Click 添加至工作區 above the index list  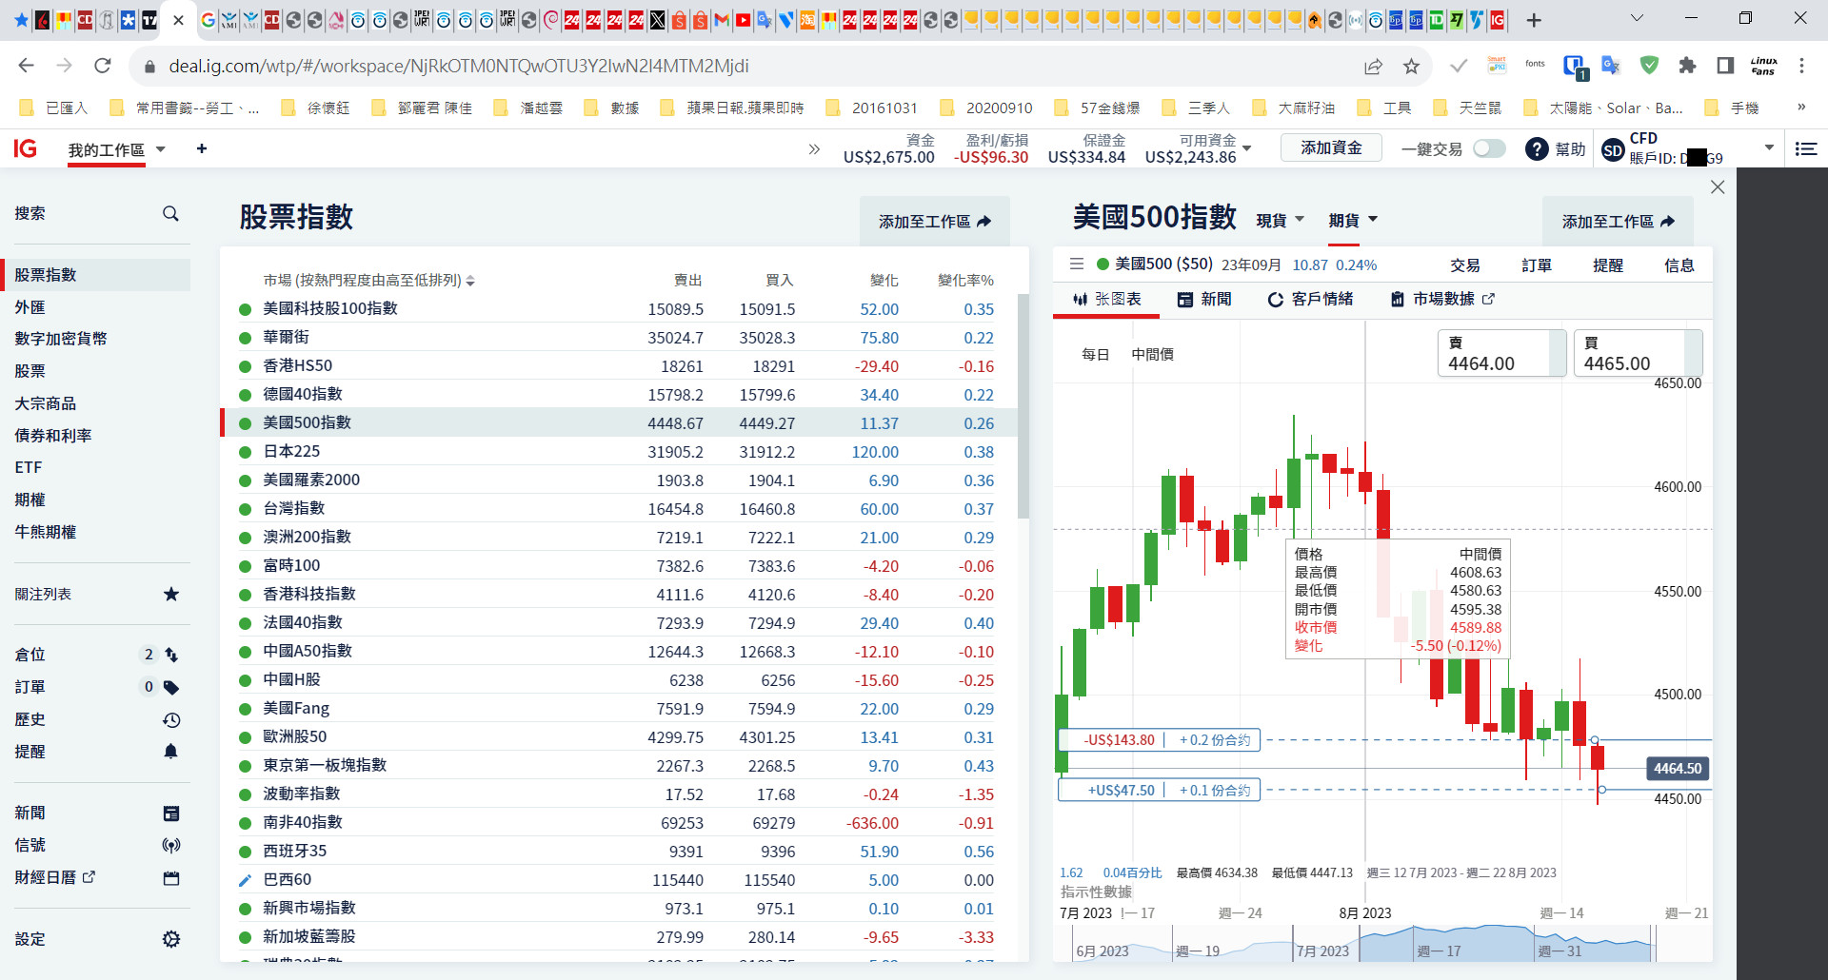(934, 222)
